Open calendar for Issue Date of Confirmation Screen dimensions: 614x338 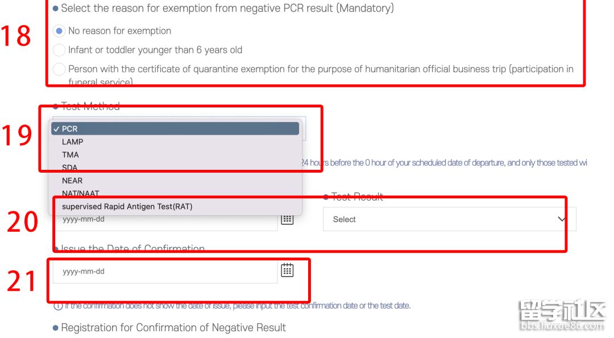pyautogui.click(x=287, y=270)
